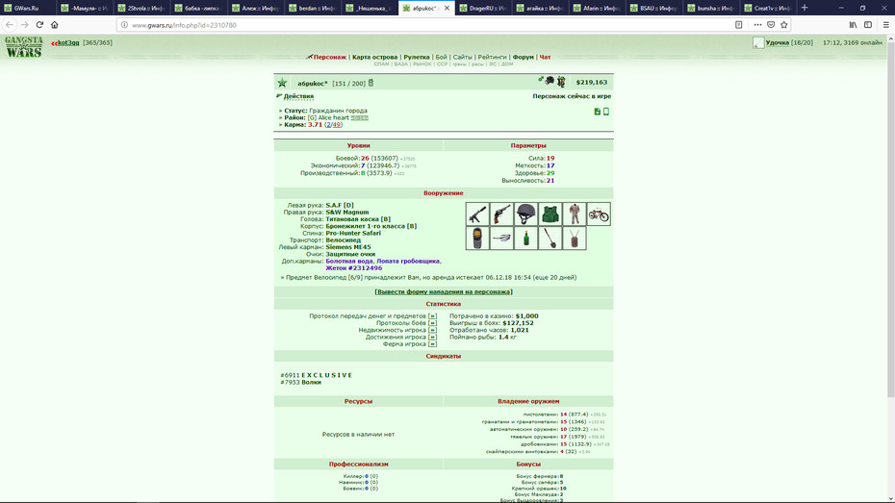Expand the battle protocols [»] link
The image size is (895, 503).
(x=432, y=323)
